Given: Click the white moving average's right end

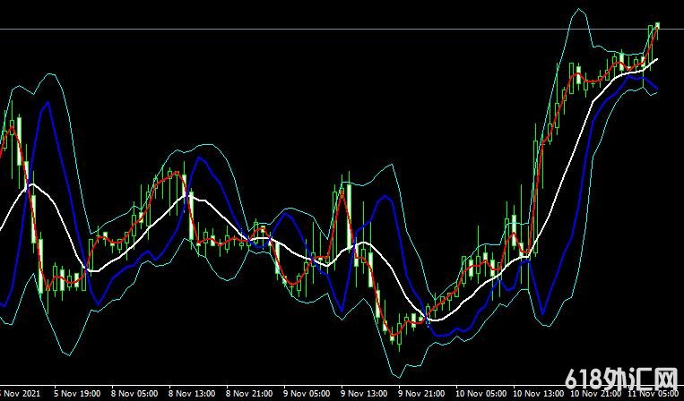Looking at the screenshot, I should [657, 59].
